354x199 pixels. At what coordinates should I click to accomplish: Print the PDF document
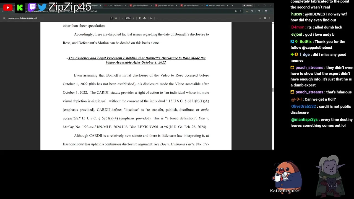tap(265, 18)
